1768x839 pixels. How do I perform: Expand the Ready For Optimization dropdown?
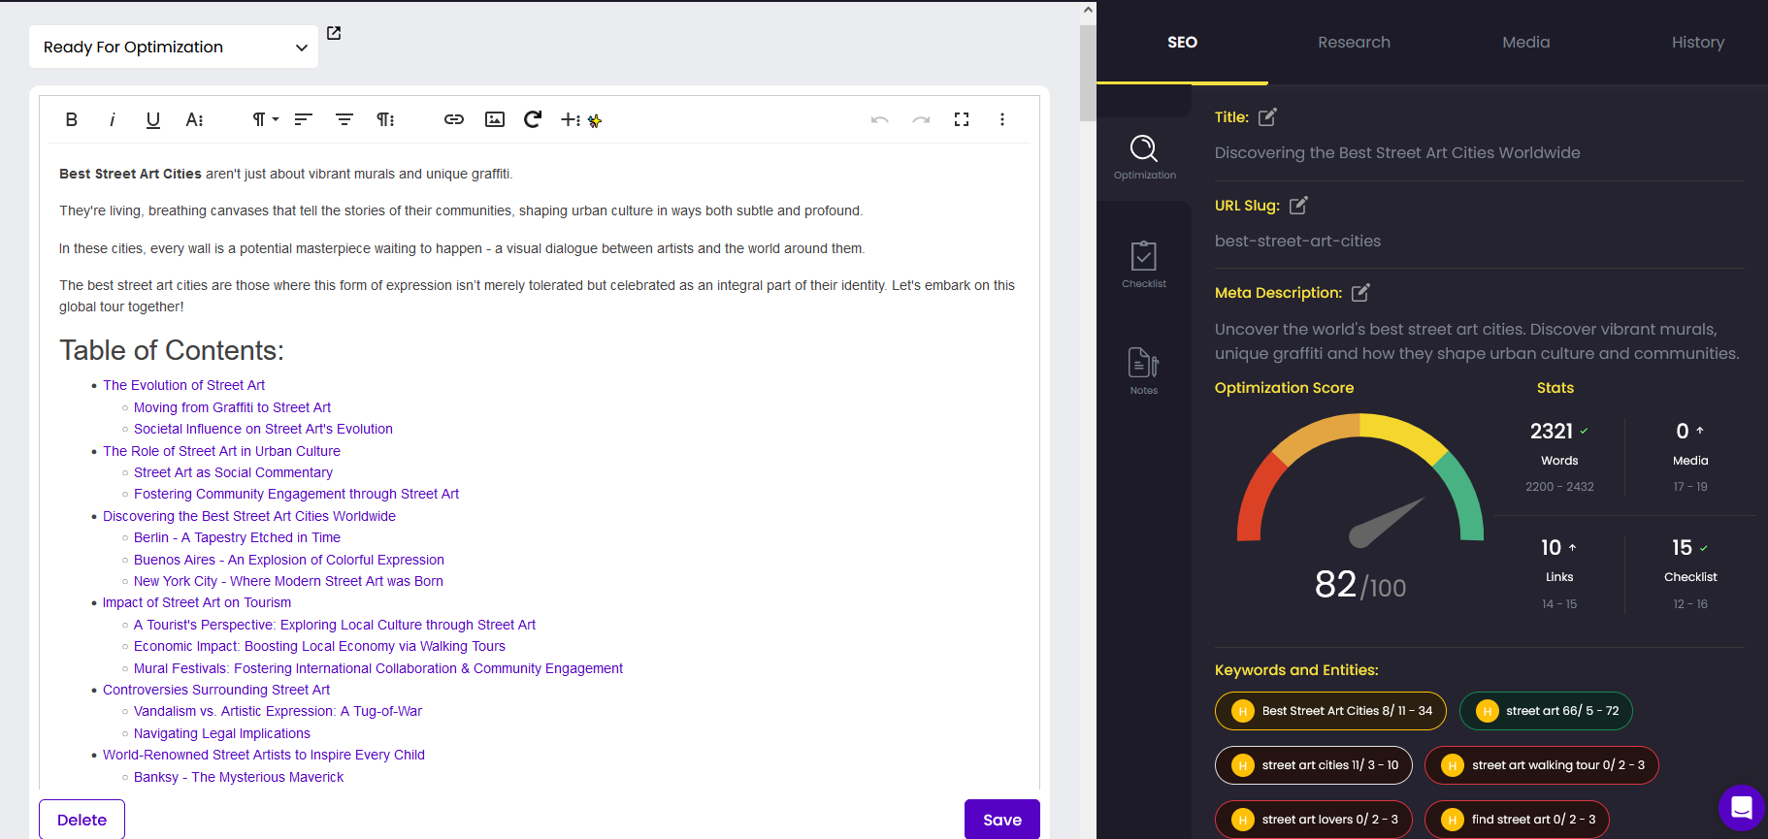(x=174, y=47)
